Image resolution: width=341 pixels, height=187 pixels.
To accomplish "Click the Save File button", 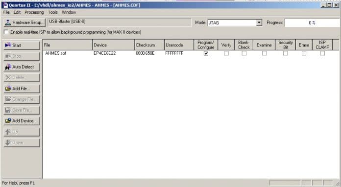I will (22, 110).
